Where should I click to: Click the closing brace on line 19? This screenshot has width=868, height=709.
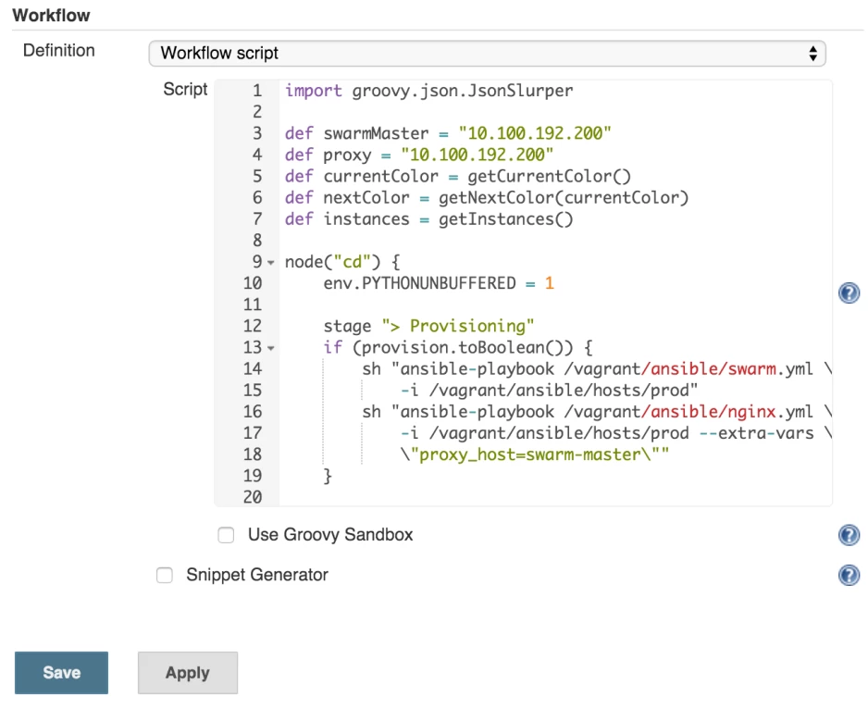(x=328, y=476)
